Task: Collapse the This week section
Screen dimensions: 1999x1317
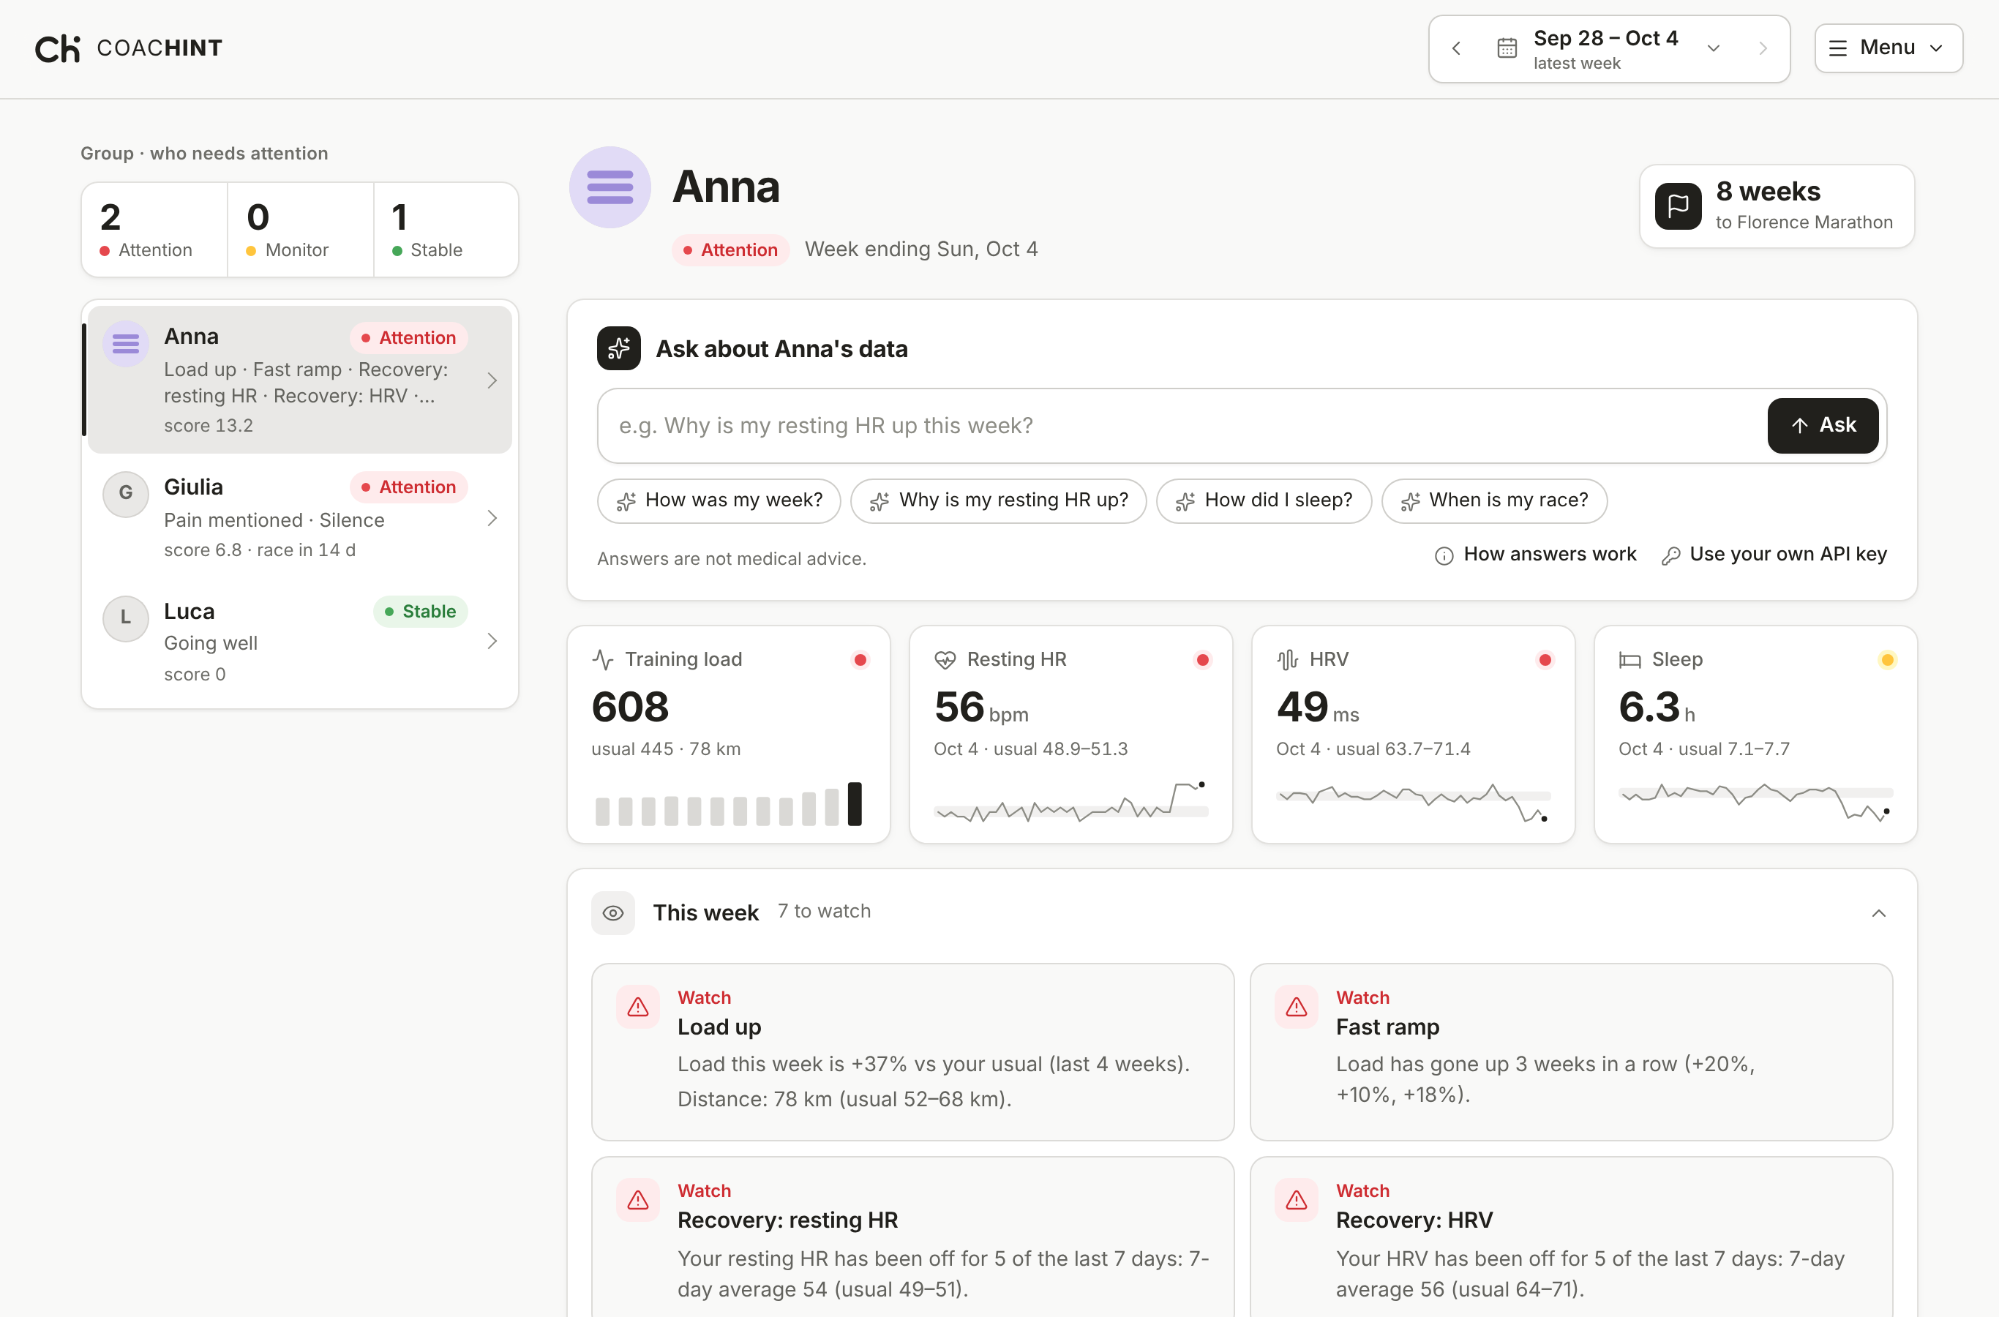Action: (x=1879, y=913)
